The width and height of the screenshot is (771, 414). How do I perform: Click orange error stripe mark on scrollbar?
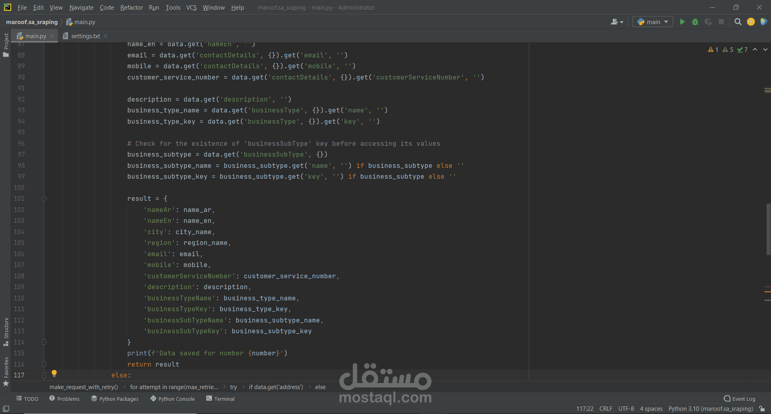point(767,292)
